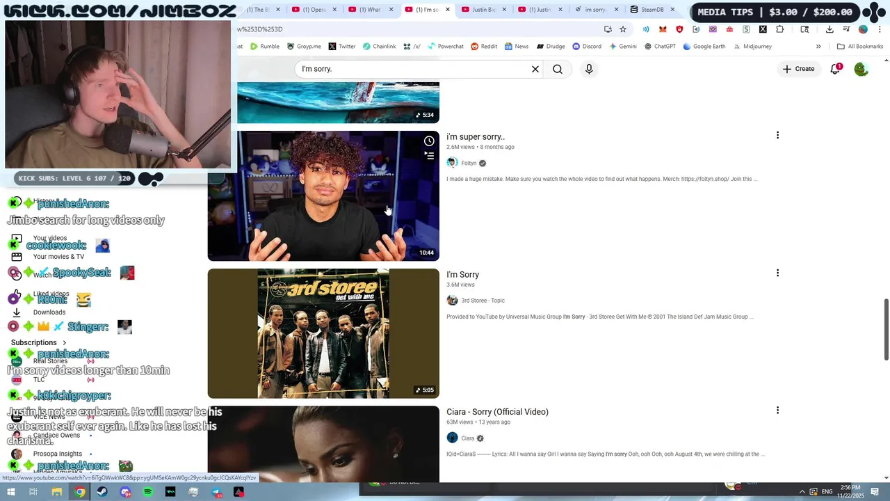Switch to the SteamDB tab

pyautogui.click(x=652, y=10)
